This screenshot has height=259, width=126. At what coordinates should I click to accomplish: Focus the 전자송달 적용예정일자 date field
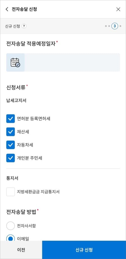[x=63, y=62]
